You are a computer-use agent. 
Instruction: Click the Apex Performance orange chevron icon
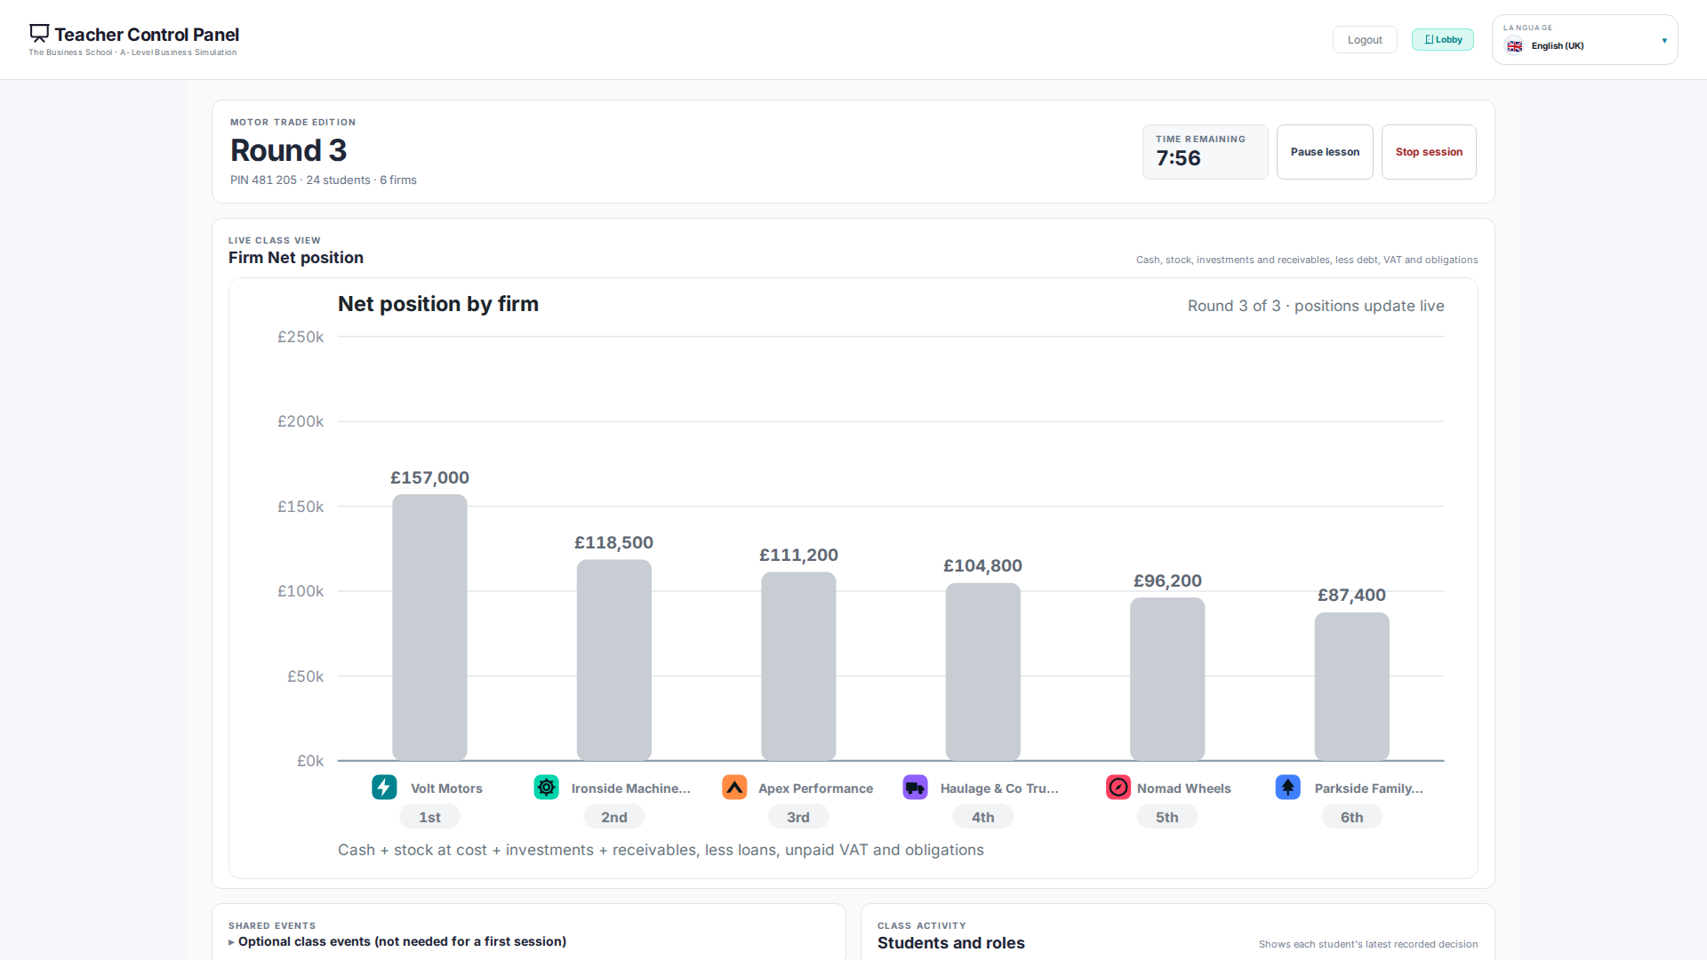click(734, 788)
